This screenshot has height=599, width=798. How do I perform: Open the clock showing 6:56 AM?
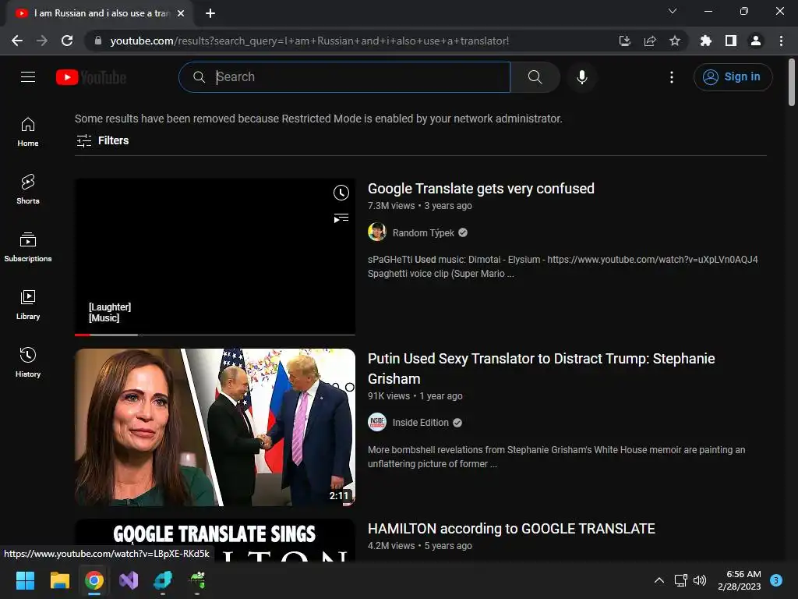point(740,580)
